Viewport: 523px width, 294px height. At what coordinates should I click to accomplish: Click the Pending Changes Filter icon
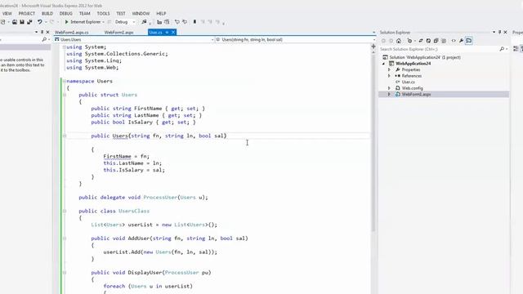coord(409,41)
